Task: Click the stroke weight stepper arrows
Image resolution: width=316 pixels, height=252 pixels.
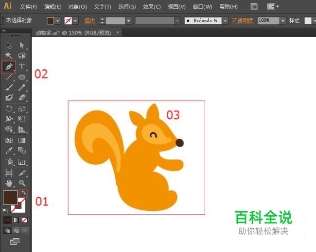Action: click(x=102, y=20)
